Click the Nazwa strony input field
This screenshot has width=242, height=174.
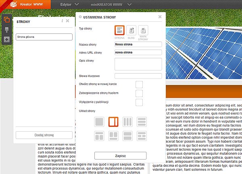pos(138,44)
